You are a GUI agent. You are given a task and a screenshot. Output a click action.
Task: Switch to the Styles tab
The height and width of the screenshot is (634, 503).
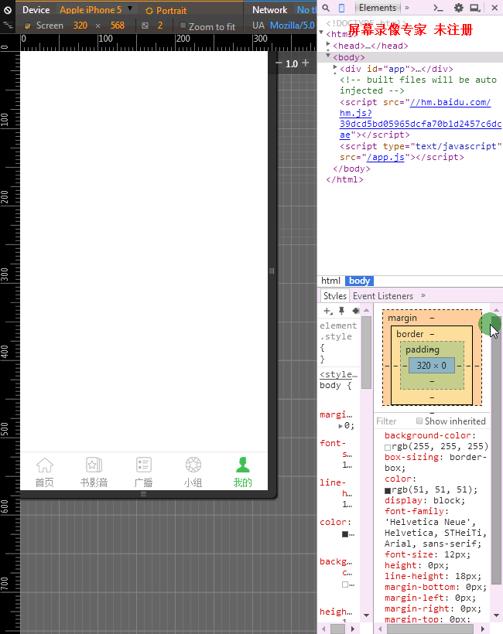click(334, 296)
